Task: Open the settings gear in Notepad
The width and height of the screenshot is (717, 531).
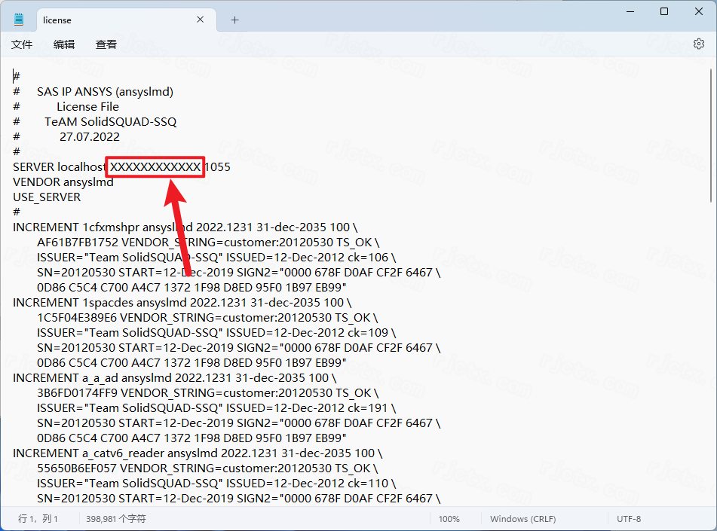Action: coord(698,44)
